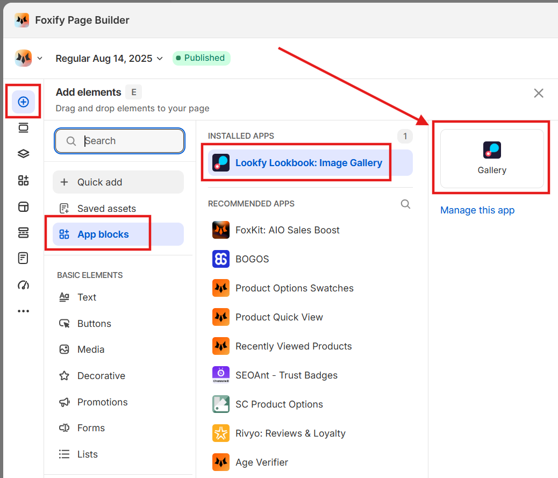558x478 pixels.
Task: Select App blocks category
Action: click(x=118, y=234)
